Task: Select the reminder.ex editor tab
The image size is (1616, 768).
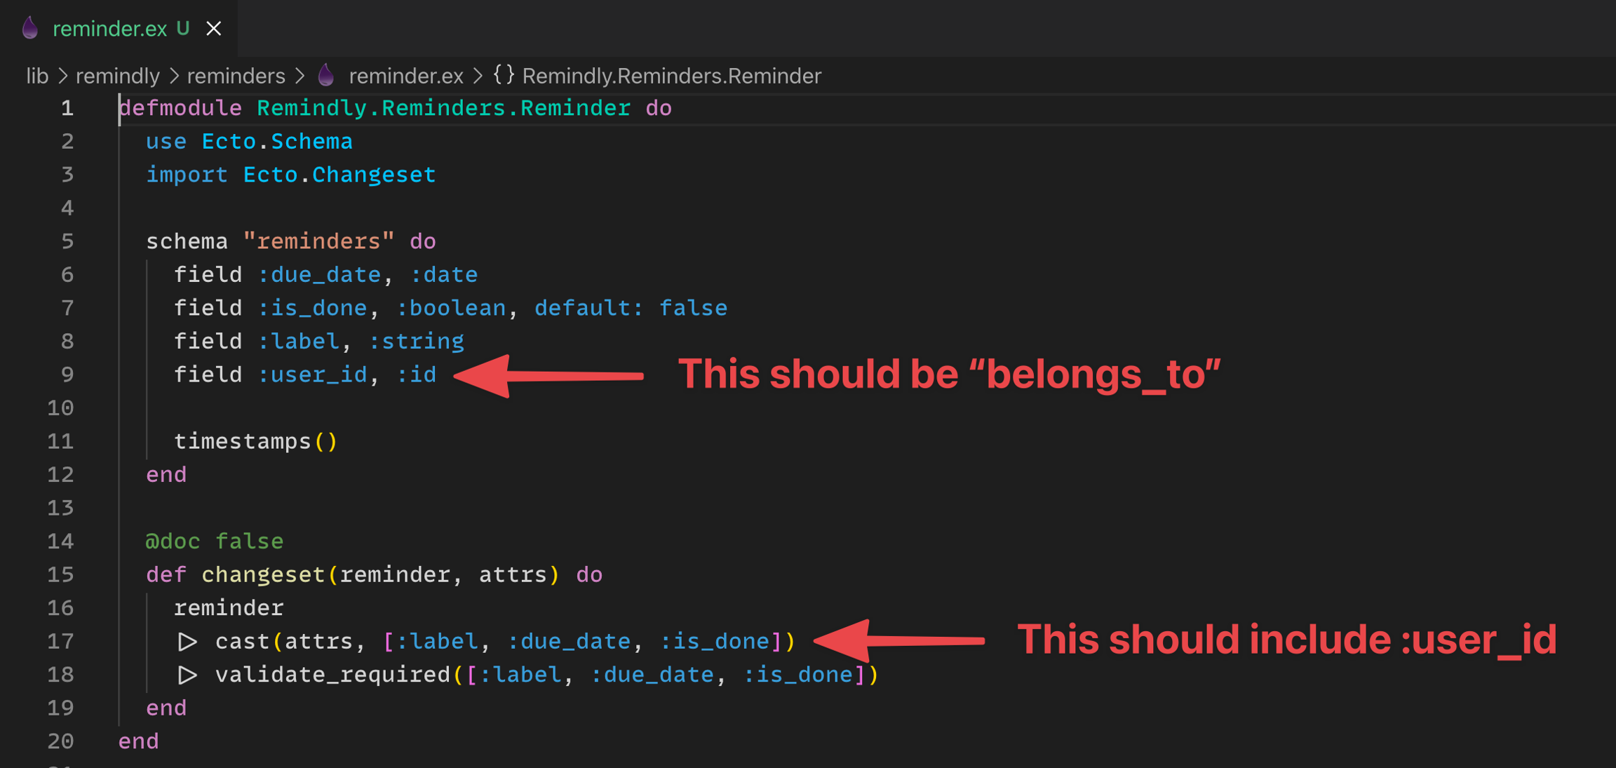Action: coord(109,29)
